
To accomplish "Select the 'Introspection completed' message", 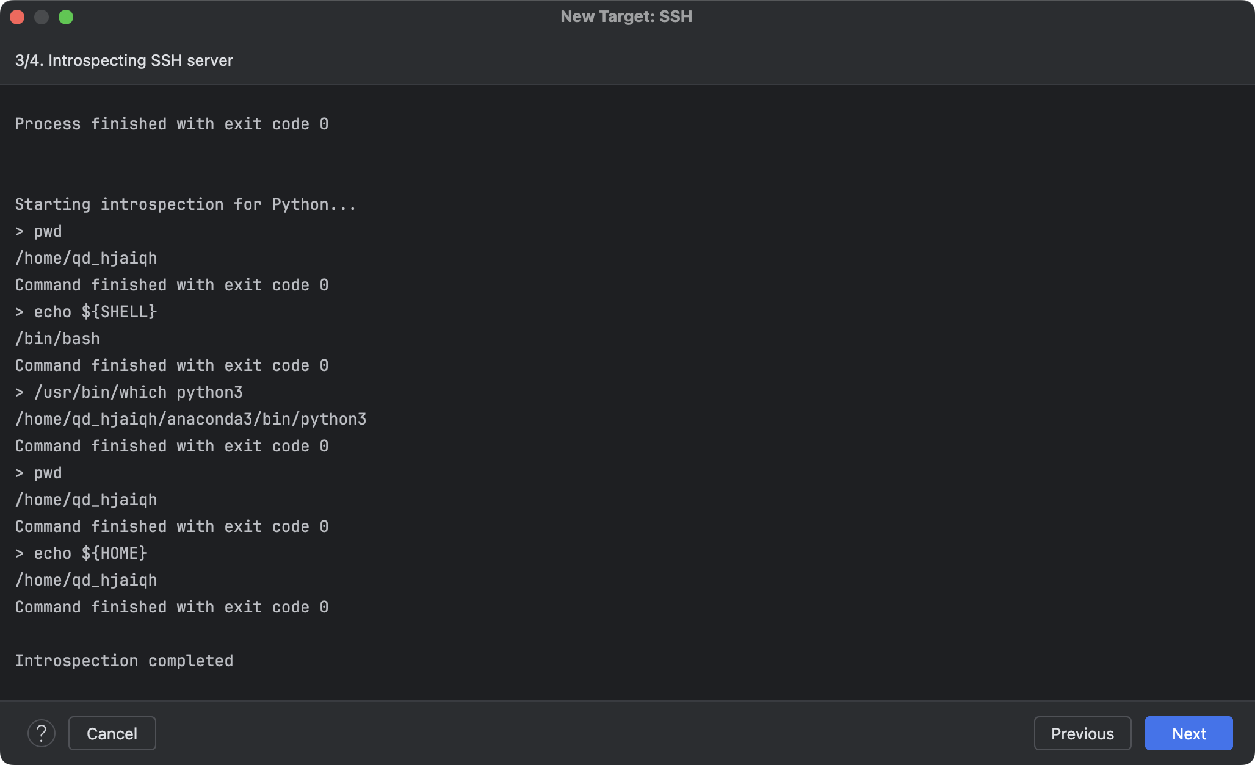I will click(x=124, y=661).
